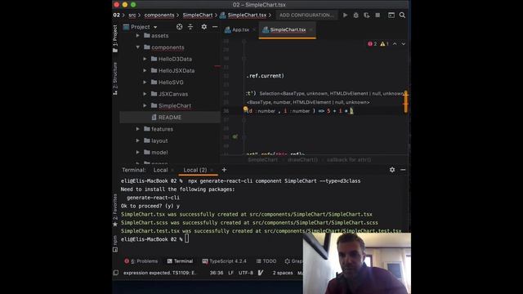Click '2 spaces' indent setting

click(x=283, y=273)
